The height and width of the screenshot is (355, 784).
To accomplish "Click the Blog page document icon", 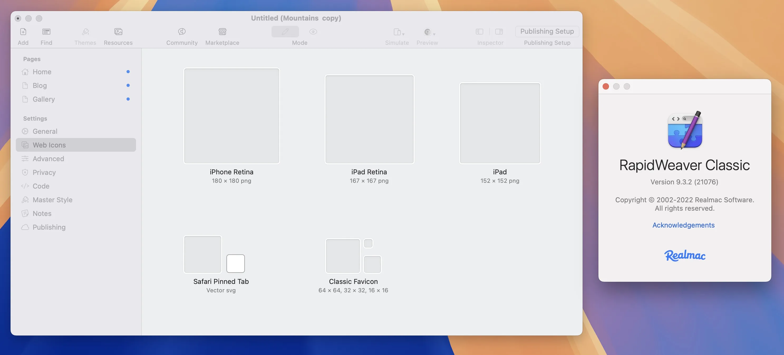I will tap(25, 85).
